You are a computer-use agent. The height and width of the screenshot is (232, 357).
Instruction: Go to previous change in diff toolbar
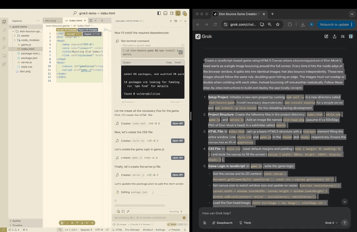(x=77, y=223)
